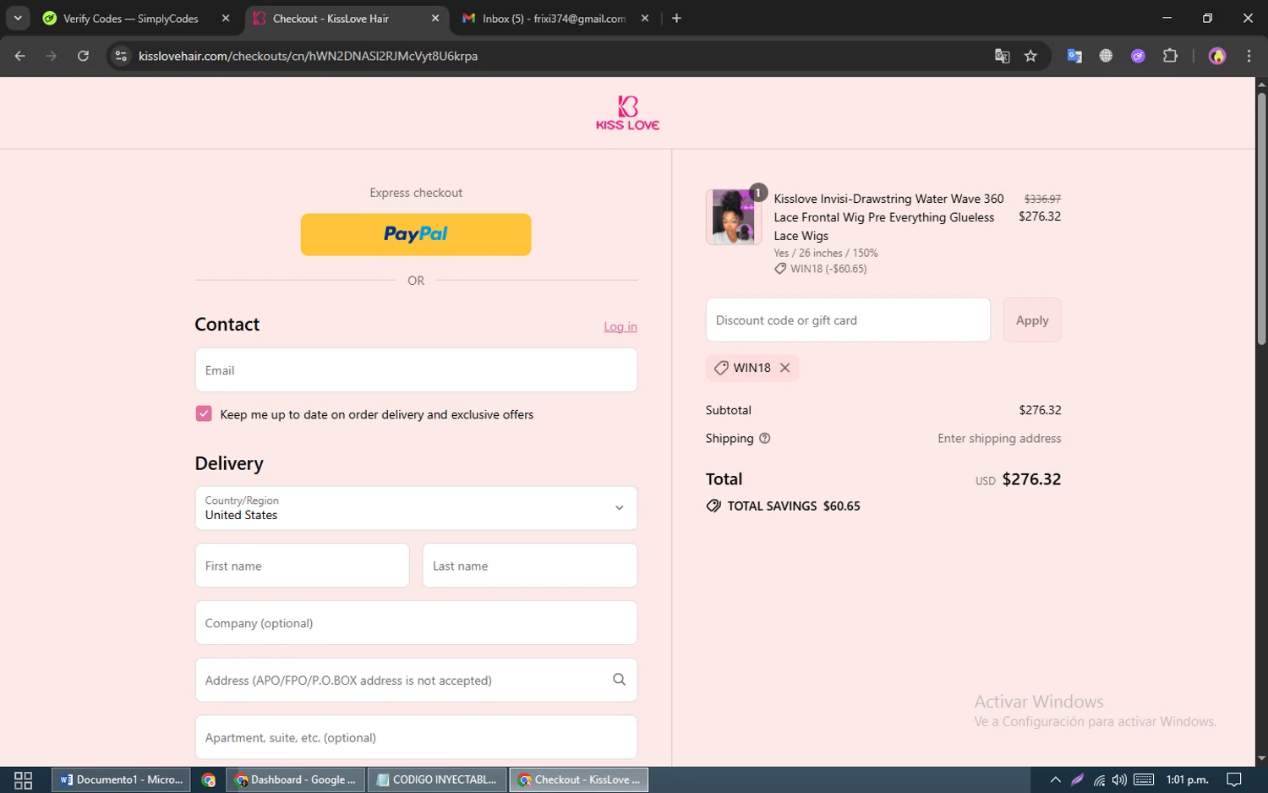Focus the Last name field
Viewport: 1268px width, 793px height.
[x=530, y=566]
